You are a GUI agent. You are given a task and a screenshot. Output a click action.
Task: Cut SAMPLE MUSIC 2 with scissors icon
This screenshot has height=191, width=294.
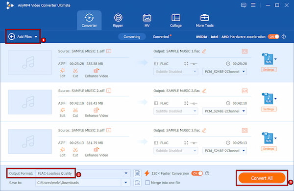(x=75, y=112)
